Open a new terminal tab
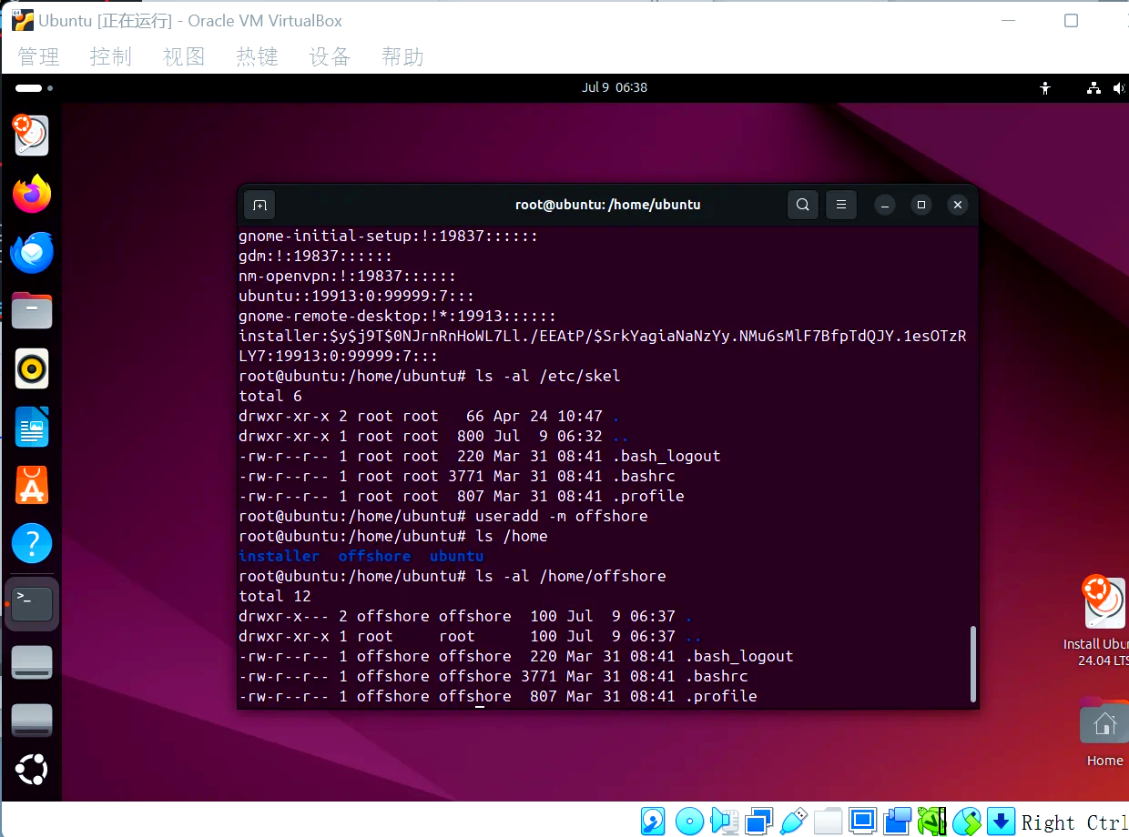 click(x=259, y=205)
